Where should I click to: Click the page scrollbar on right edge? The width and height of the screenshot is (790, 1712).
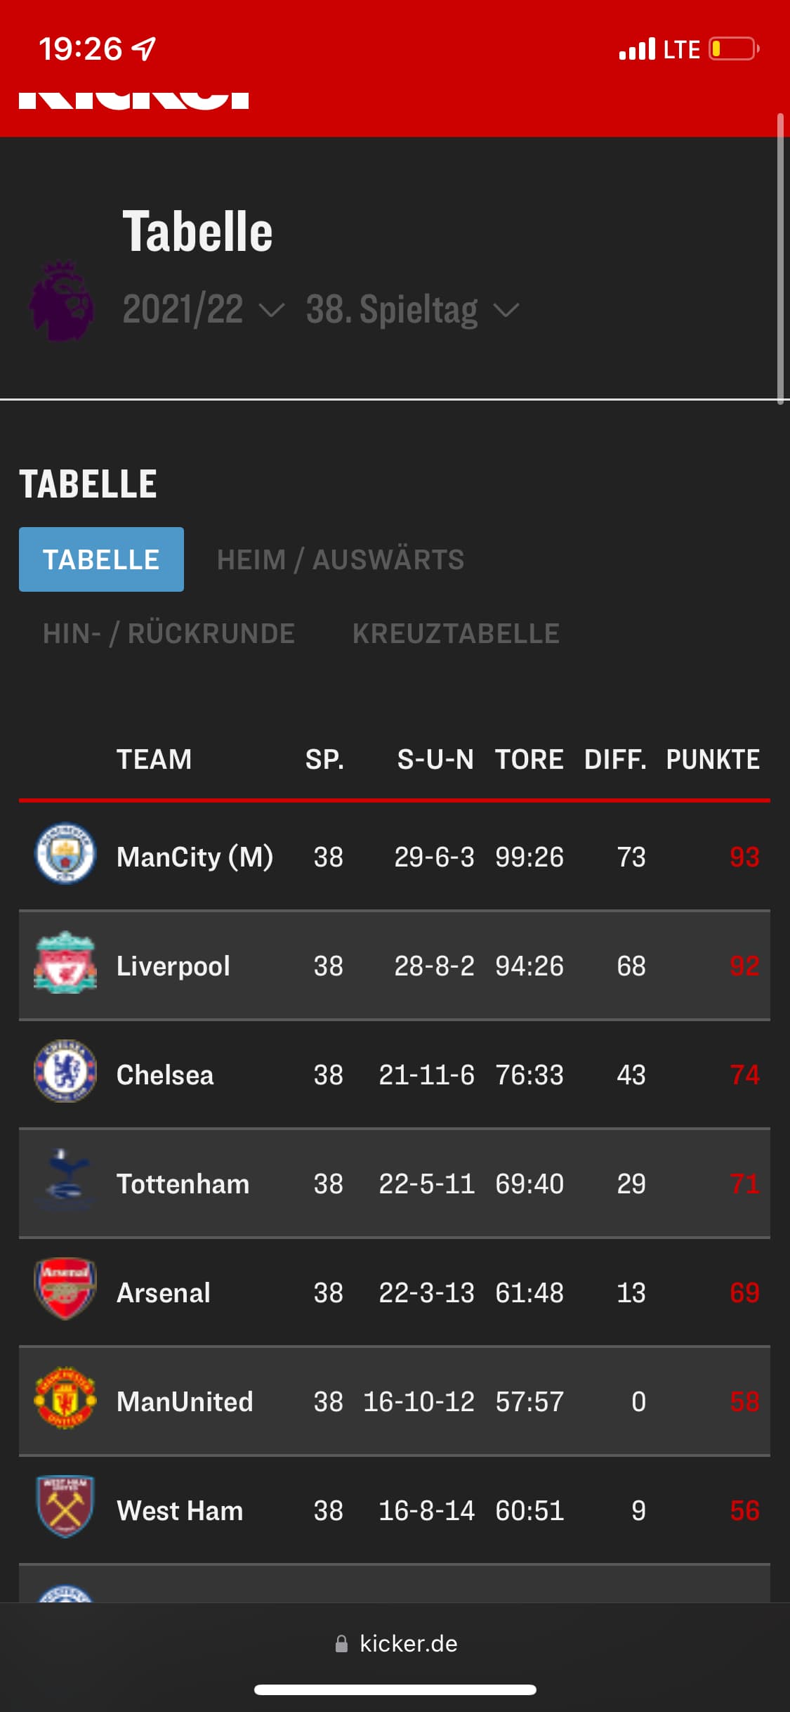click(780, 259)
